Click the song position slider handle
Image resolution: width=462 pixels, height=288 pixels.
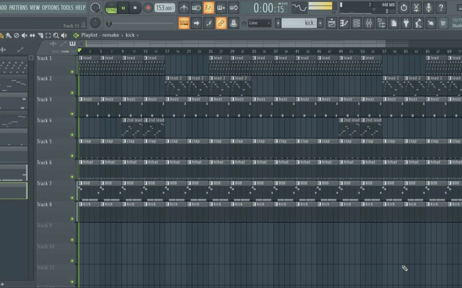tap(109, 23)
